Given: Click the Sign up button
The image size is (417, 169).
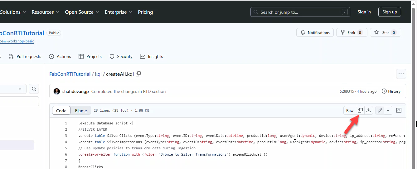Looking at the screenshot, I should [389, 12].
